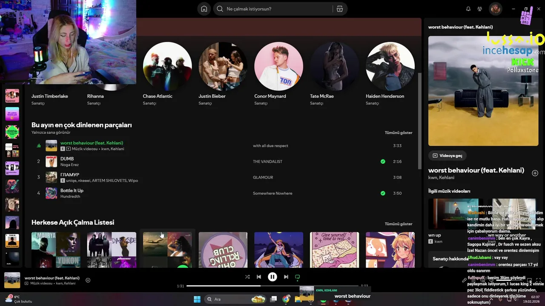This screenshot has height=306, width=545.
Task: Click the video artwork in Now Playing panel
Action: [483, 91]
